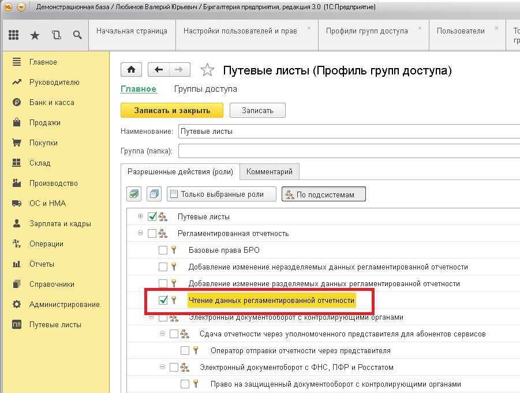Open the Зарплата и кадры section
This screenshot has height=393, width=520.
[x=61, y=223]
